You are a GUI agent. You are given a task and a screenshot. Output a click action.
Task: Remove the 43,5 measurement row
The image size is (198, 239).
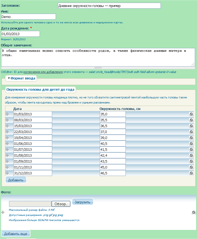tap(191, 161)
